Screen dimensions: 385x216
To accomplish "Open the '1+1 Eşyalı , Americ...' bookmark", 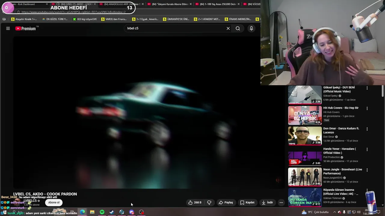I will pos(145,19).
